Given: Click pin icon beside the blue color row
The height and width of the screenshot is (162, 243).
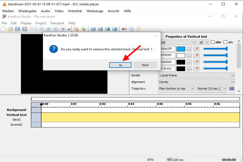Looking at the screenshot, I should [196, 49].
